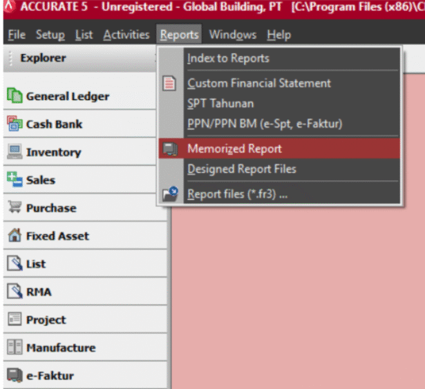The image size is (425, 389).
Task: Click the Purchase shopping cart icon
Action: [x=15, y=207]
